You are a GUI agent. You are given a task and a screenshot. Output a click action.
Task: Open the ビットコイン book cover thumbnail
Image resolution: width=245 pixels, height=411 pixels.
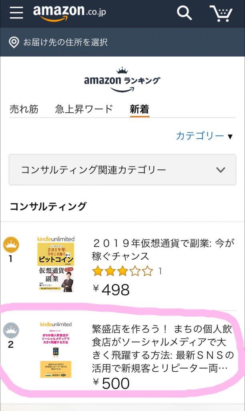[56, 264]
